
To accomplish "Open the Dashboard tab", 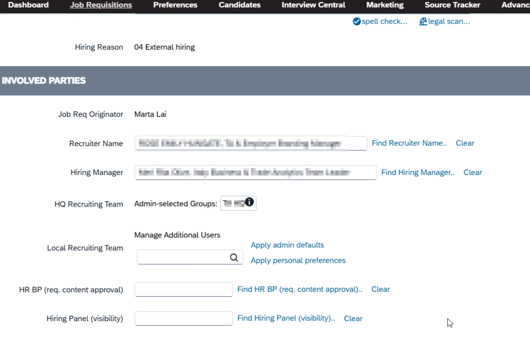I will pyautogui.click(x=28, y=5).
